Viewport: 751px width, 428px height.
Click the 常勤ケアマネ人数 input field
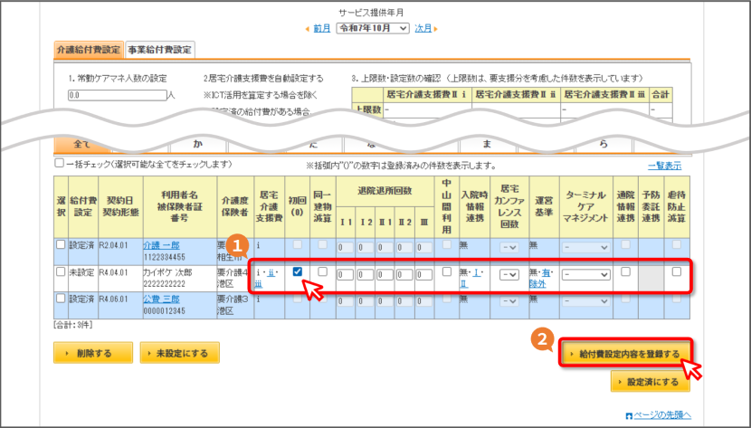[x=118, y=95]
